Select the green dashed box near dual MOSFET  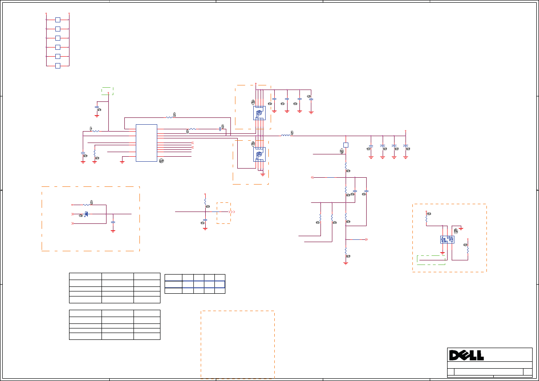tap(431, 260)
